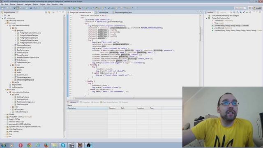Sort markers by Location column header

(x=143, y=108)
